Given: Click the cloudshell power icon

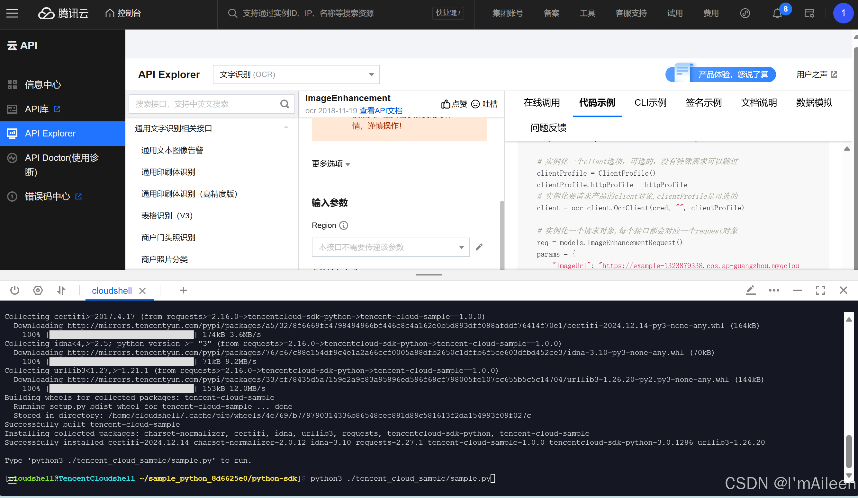Looking at the screenshot, I should (15, 290).
